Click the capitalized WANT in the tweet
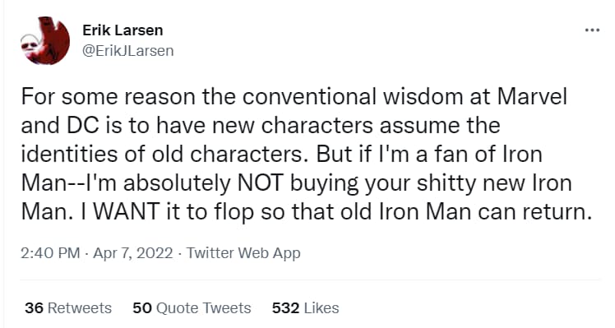This screenshot has width=615, height=328. pos(126,212)
